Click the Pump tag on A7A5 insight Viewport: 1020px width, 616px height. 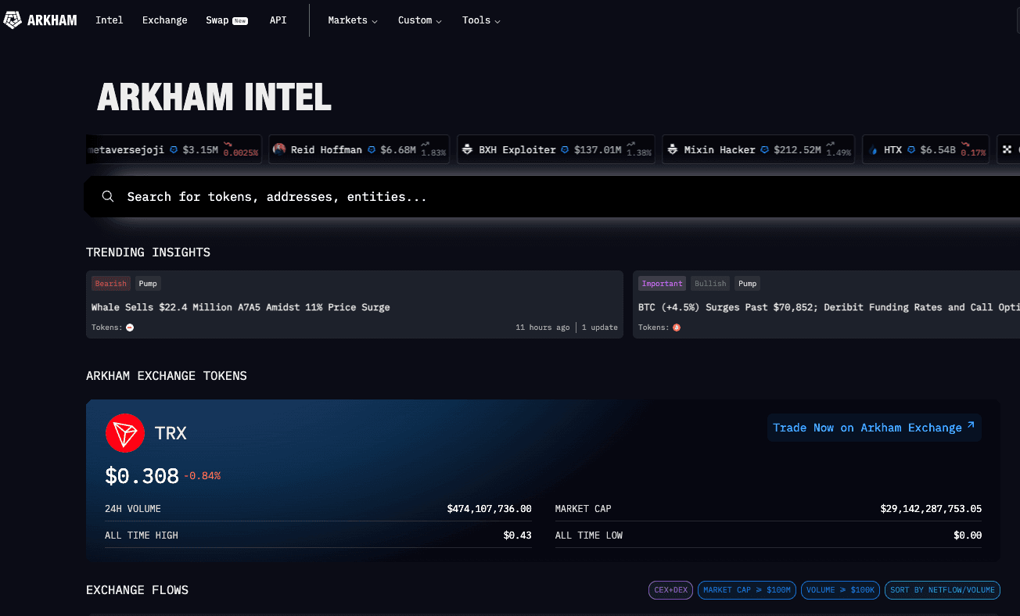tap(148, 284)
